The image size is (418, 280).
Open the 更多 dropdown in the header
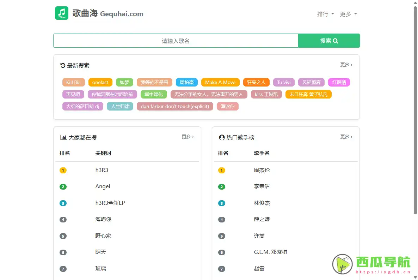(x=348, y=14)
